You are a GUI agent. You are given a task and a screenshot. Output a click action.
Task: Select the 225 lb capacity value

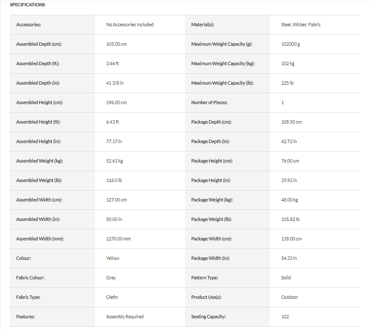(x=287, y=83)
